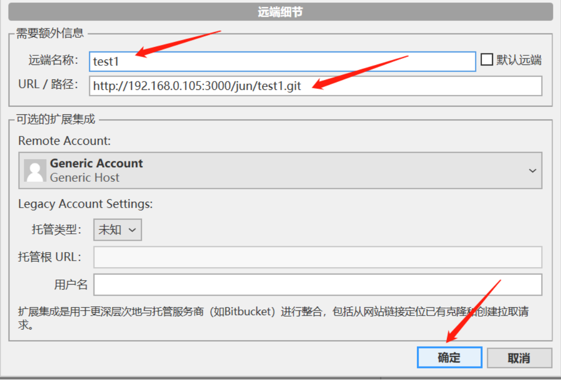Image resolution: width=561 pixels, height=382 pixels.
Task: Click the 可选的扩展集成 group heading
Action: click(x=56, y=119)
